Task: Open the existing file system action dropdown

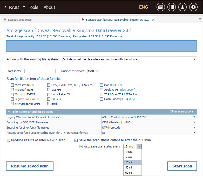Action: tap(194, 59)
